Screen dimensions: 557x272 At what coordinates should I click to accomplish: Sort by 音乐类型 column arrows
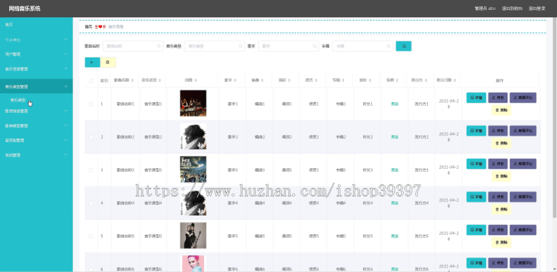click(160, 80)
